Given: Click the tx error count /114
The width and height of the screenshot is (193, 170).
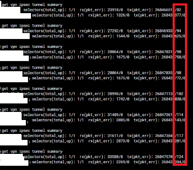Looking at the screenshot, I should point(179,115).
